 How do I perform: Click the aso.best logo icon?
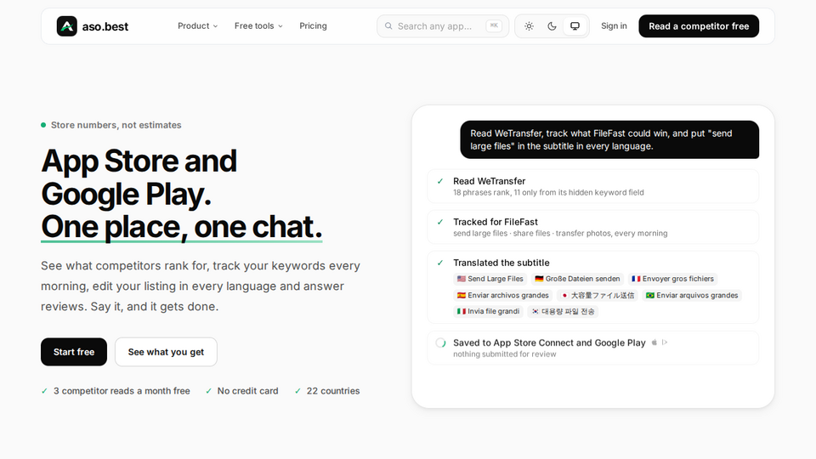pyautogui.click(x=66, y=26)
